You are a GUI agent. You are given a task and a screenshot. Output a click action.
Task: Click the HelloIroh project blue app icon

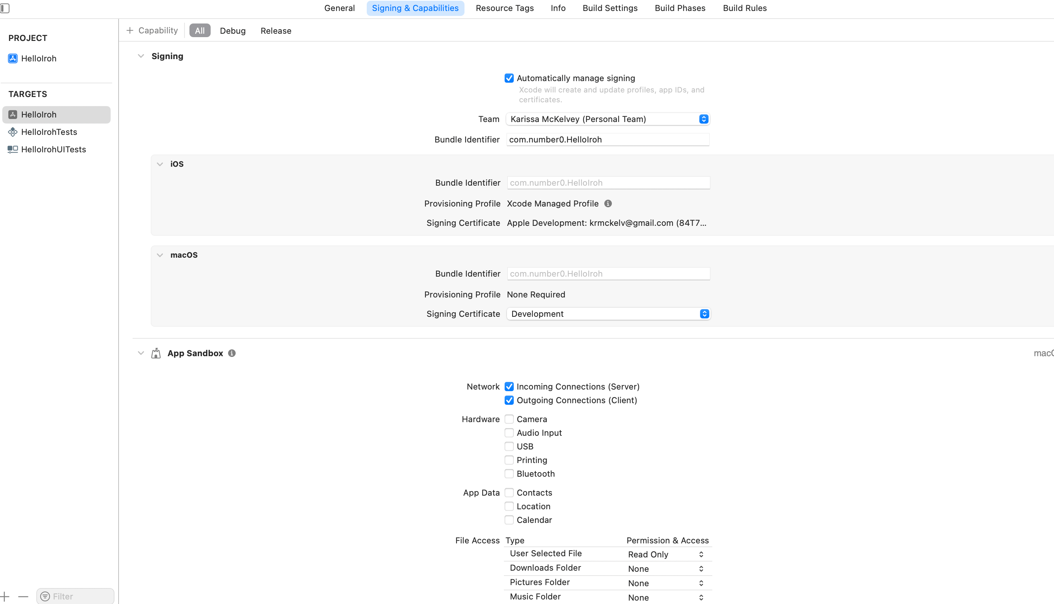pos(13,58)
